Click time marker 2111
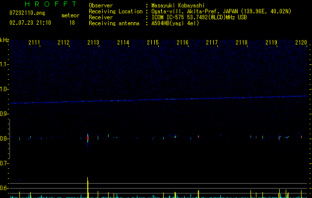The height and width of the screenshot is (198, 312). (x=34, y=43)
